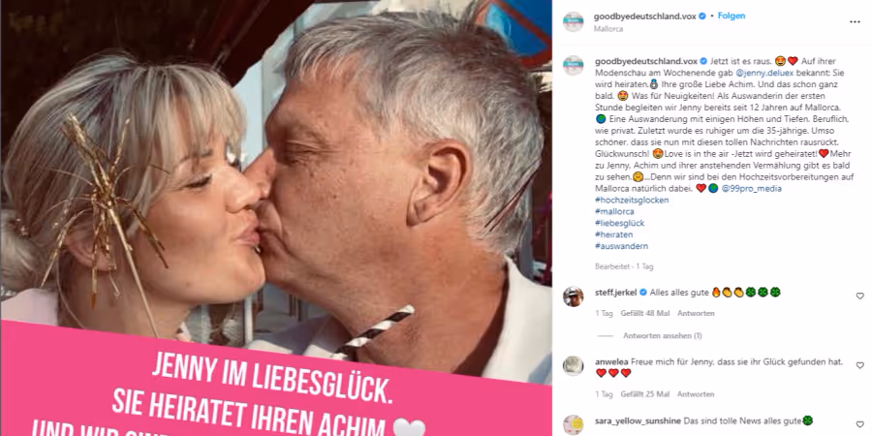Click the caption author's avatar
Image resolution: width=872 pixels, height=436 pixels.
click(573, 66)
